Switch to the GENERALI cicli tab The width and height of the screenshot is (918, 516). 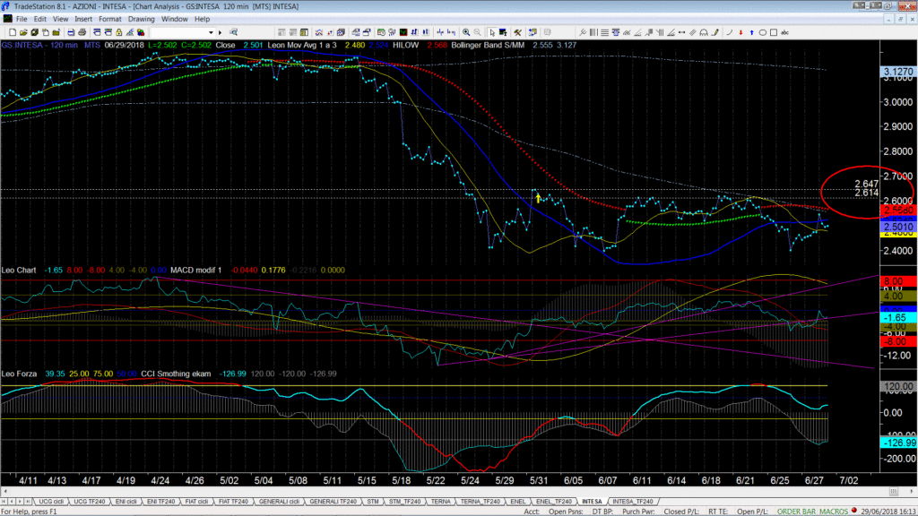coord(279,502)
